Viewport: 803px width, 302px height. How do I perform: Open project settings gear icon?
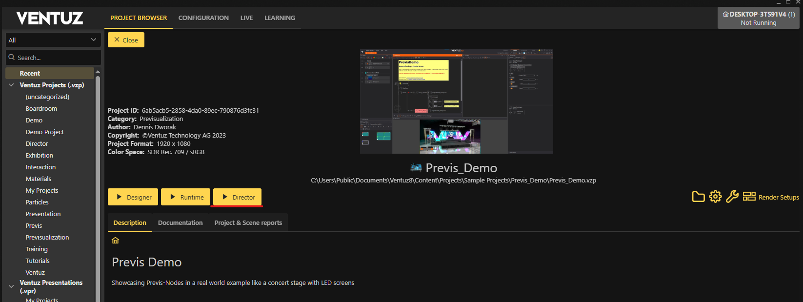(x=715, y=197)
